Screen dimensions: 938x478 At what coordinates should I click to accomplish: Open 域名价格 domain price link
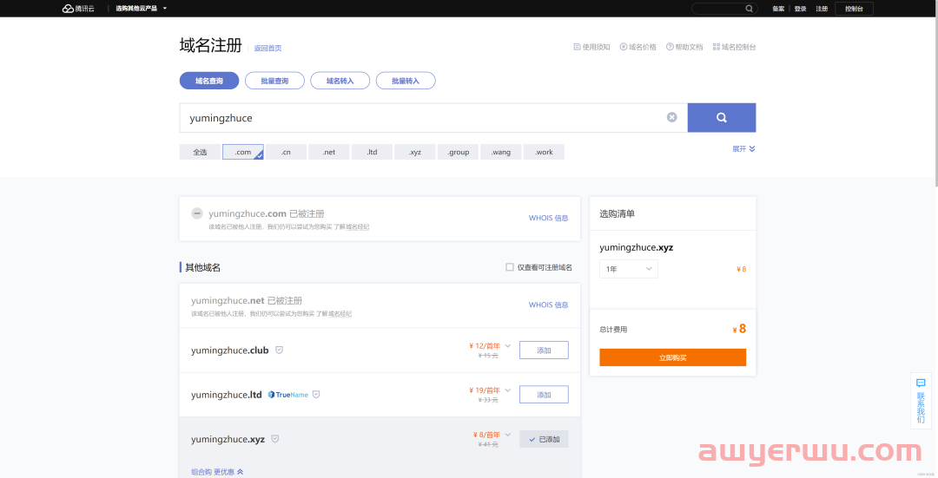637,47
